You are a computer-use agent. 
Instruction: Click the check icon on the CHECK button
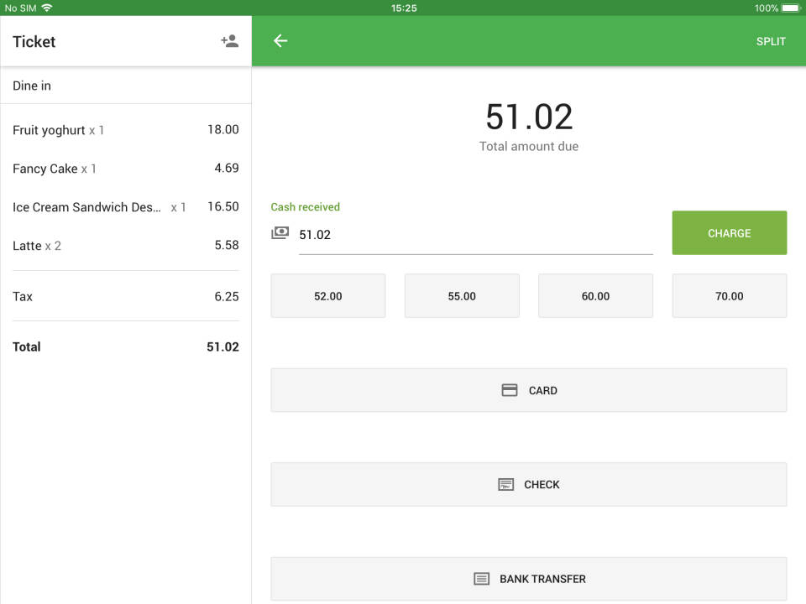pos(505,484)
